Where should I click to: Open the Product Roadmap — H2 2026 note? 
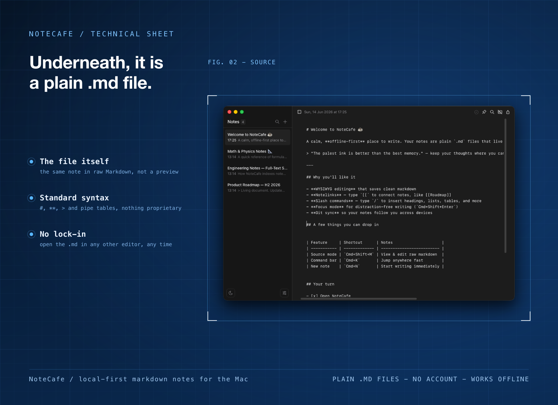257,187
